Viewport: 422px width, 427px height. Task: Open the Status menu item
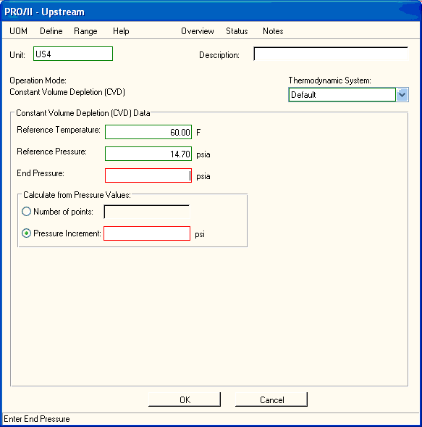[x=237, y=31]
